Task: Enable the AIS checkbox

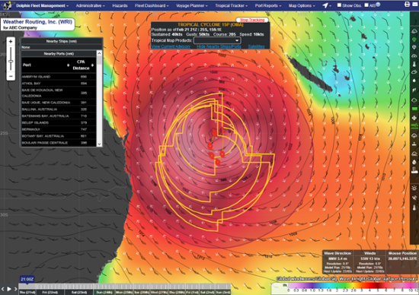Action: click(x=366, y=5)
